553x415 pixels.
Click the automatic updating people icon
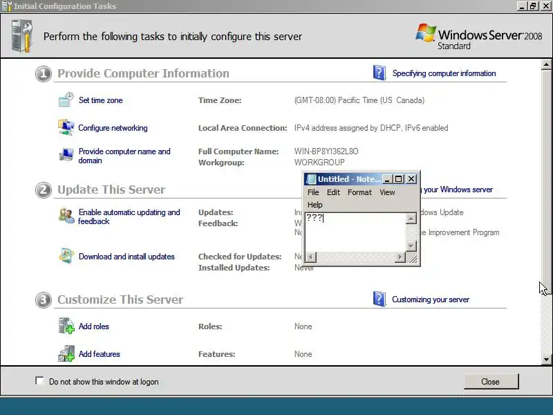pos(66,216)
